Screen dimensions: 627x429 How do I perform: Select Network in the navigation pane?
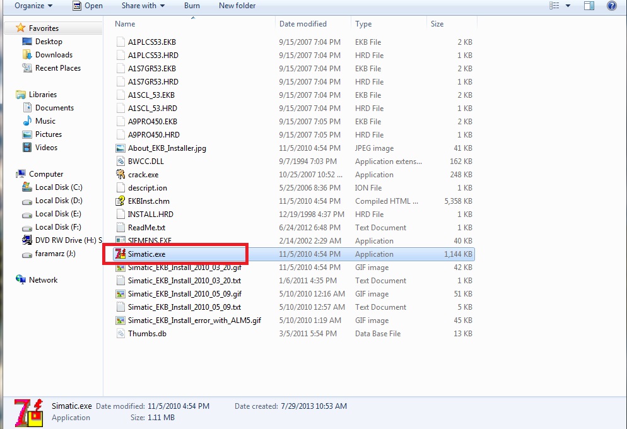(x=43, y=280)
